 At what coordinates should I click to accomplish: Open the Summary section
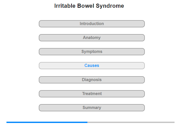(92, 108)
